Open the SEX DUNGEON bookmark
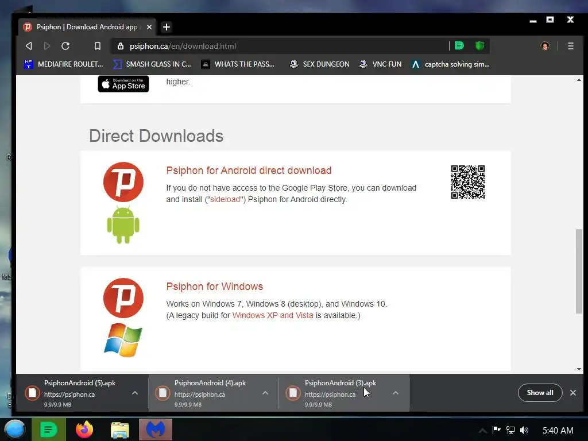Viewport: 588px width, 441px height. pos(319,64)
